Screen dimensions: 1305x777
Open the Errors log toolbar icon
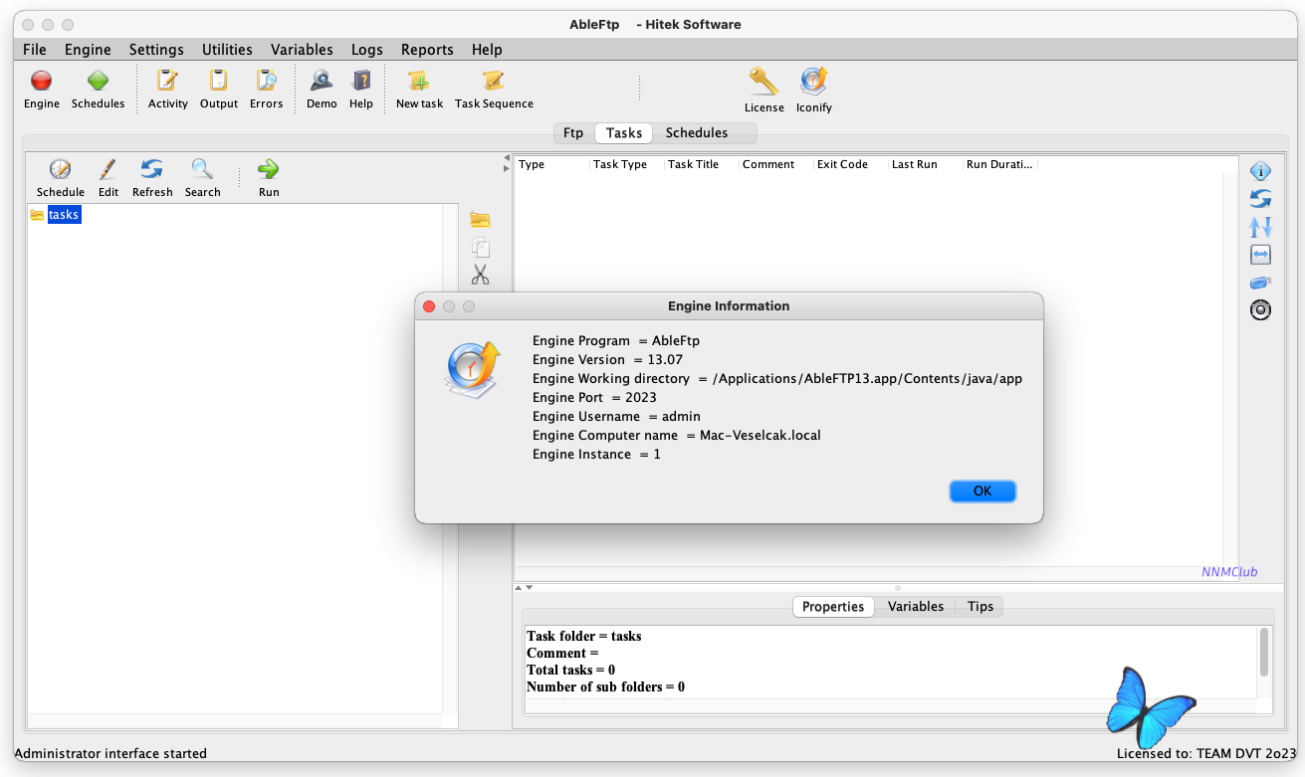point(266,82)
